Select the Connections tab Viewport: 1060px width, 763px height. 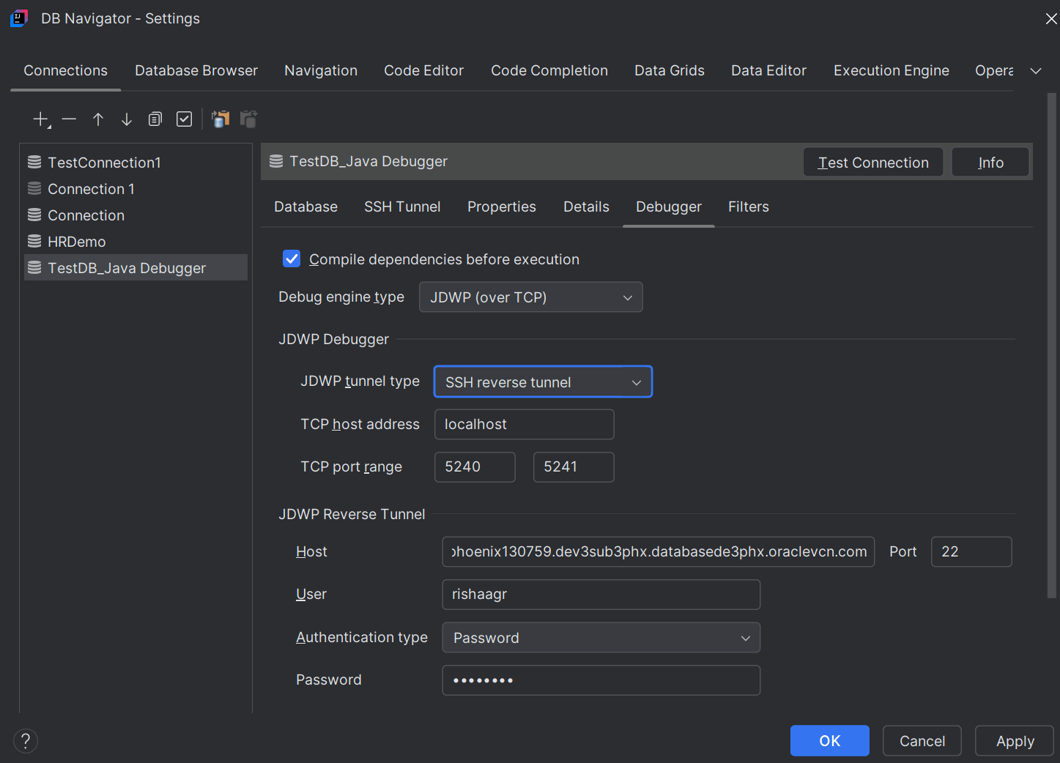(x=66, y=71)
